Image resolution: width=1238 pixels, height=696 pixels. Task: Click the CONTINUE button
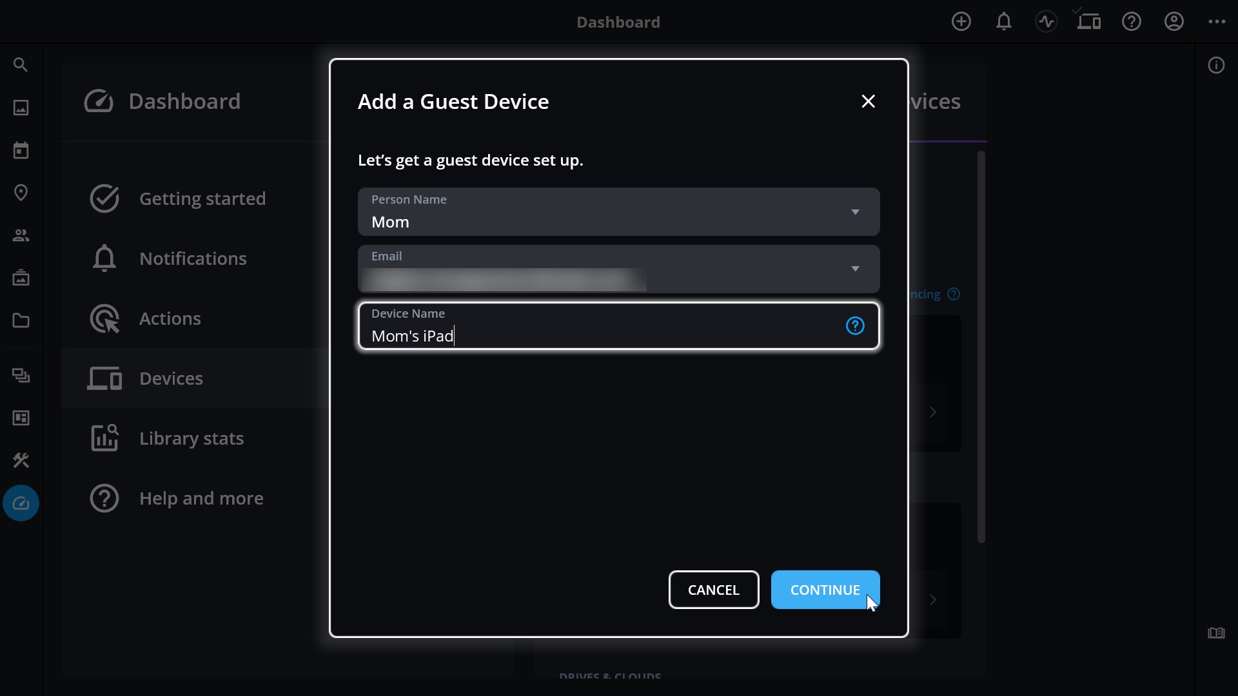pos(825,590)
